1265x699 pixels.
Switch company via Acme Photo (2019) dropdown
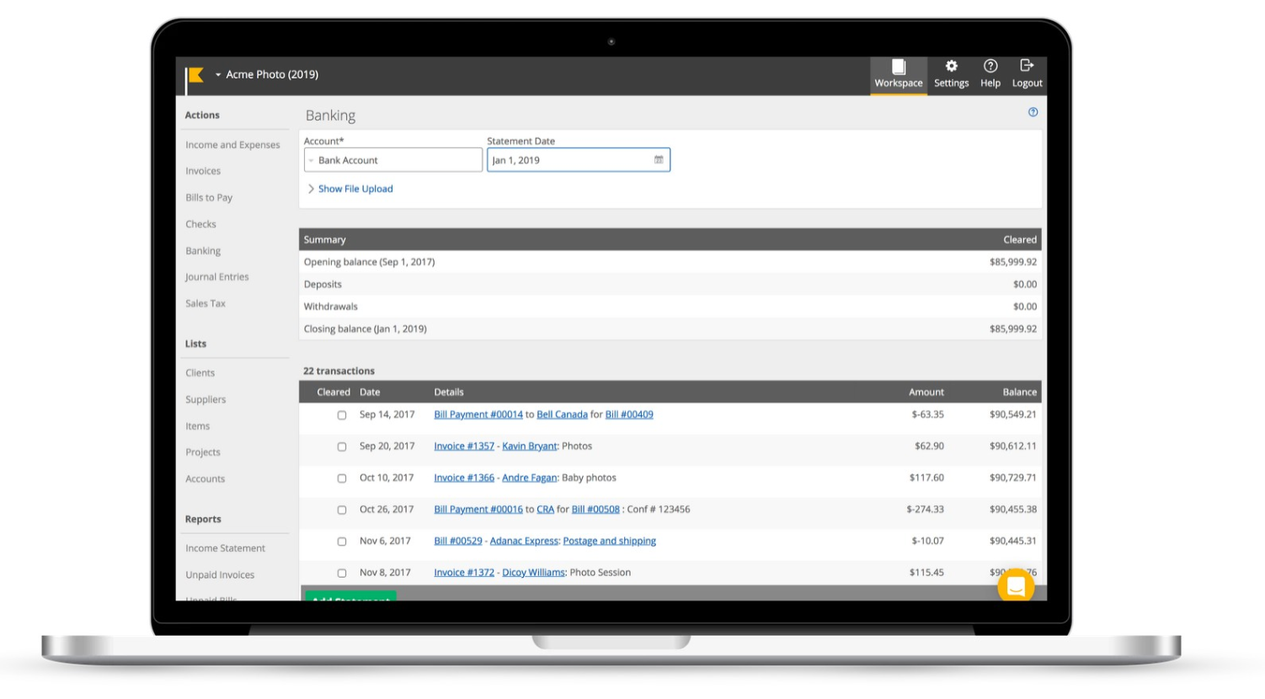click(267, 75)
